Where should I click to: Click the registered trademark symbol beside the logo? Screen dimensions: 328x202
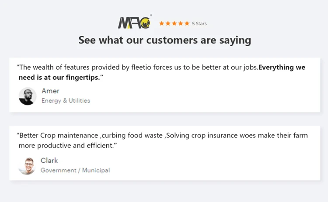[x=151, y=15]
